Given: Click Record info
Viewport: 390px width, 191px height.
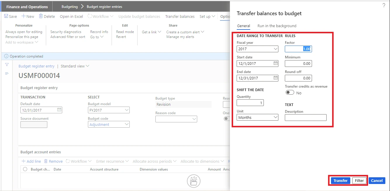Looking at the screenshot, I should pos(99,32).
